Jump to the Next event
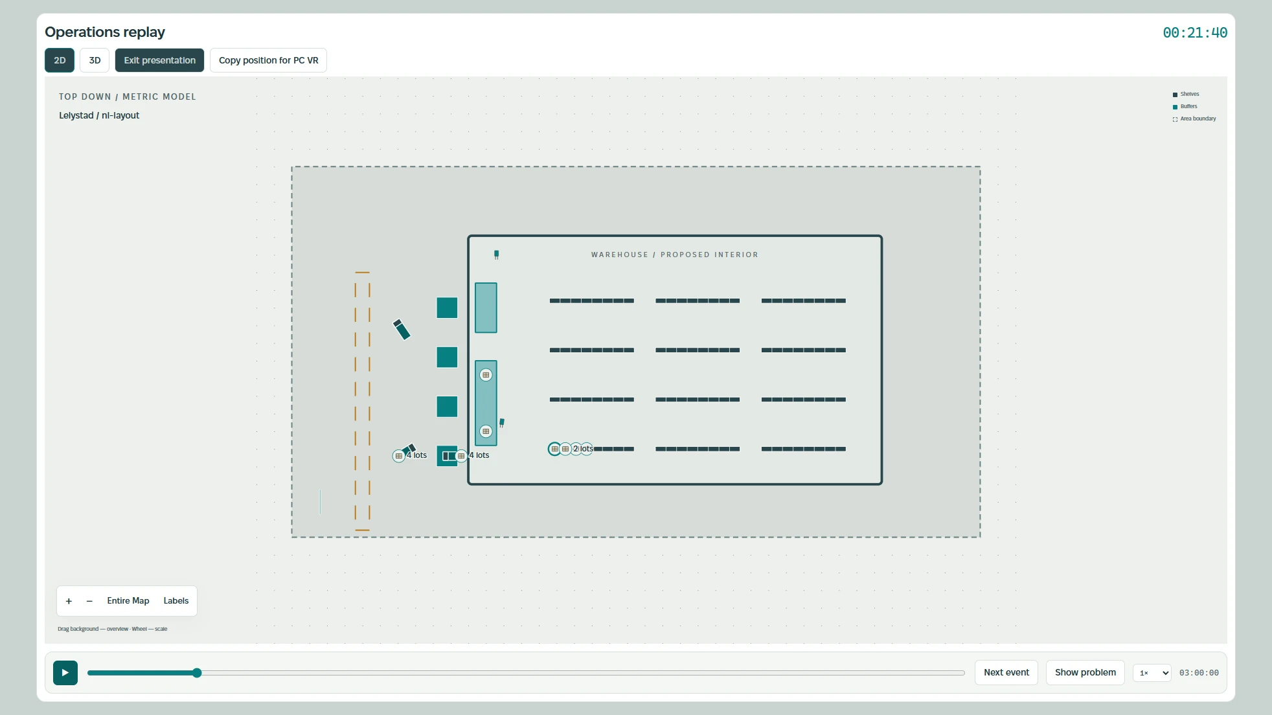The image size is (1272, 715). (1006, 672)
